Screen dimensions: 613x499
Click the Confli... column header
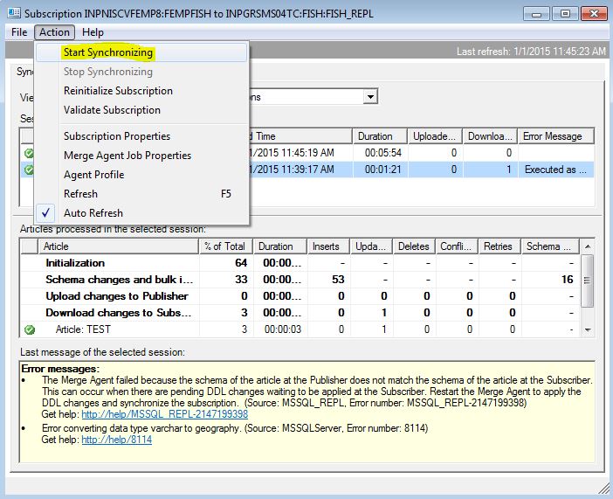457,246
